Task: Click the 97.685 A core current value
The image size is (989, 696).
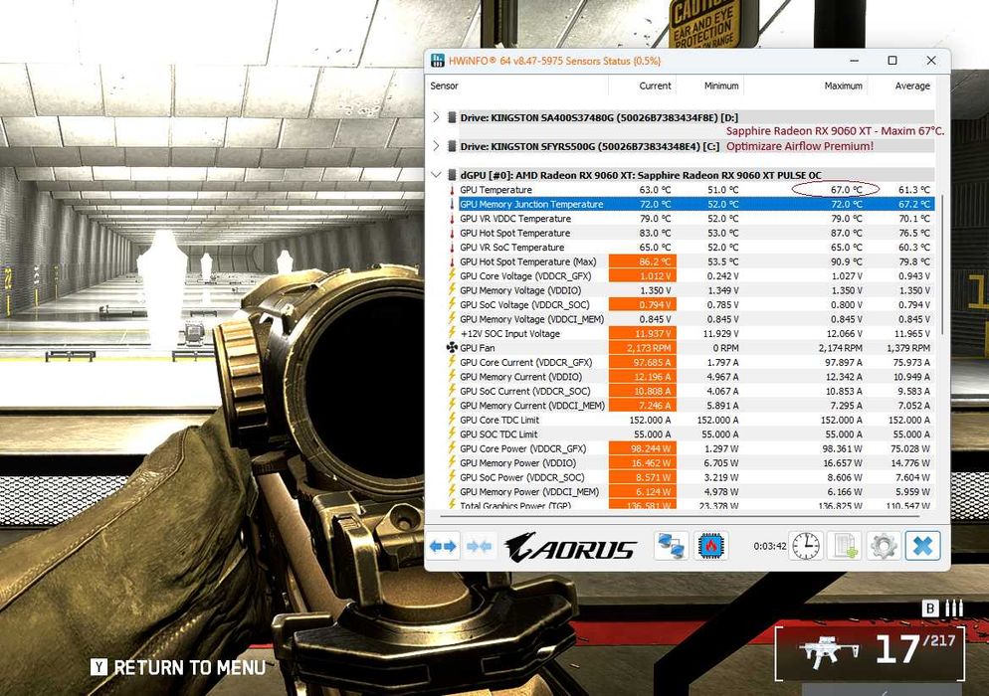Action: tap(652, 363)
